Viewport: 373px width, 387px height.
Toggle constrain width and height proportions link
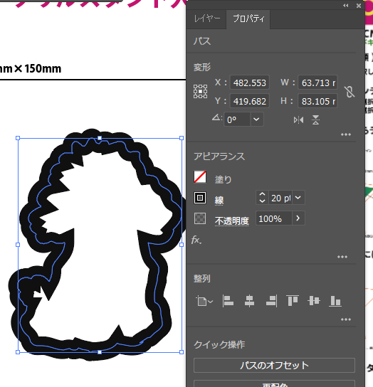tap(350, 92)
